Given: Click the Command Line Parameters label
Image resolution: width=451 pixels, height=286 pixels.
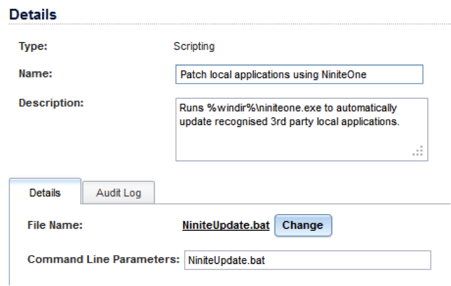Looking at the screenshot, I should [x=103, y=259].
